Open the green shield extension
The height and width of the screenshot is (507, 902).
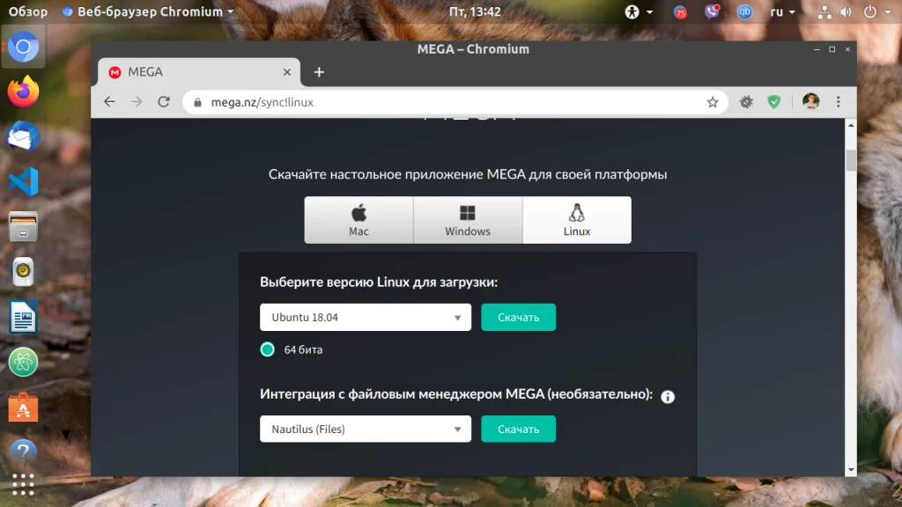point(774,102)
